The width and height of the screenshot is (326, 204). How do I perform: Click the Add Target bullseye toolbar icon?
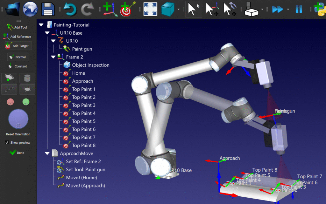pos(127,9)
